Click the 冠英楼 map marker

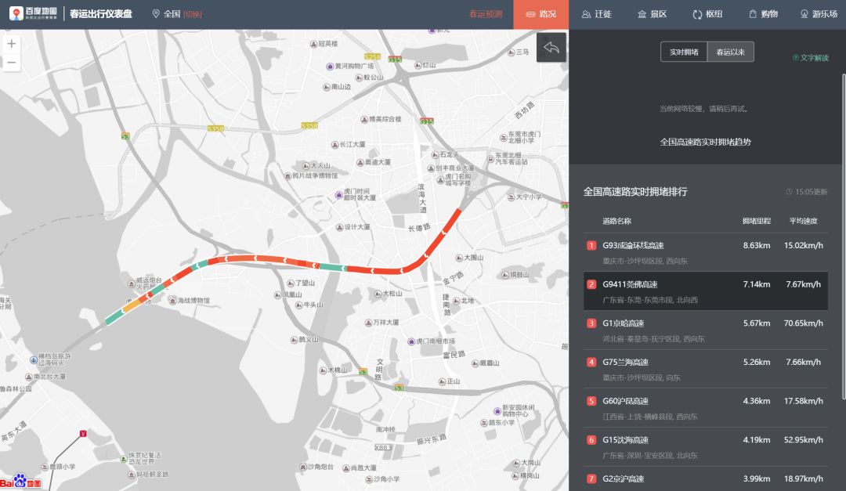(313, 44)
